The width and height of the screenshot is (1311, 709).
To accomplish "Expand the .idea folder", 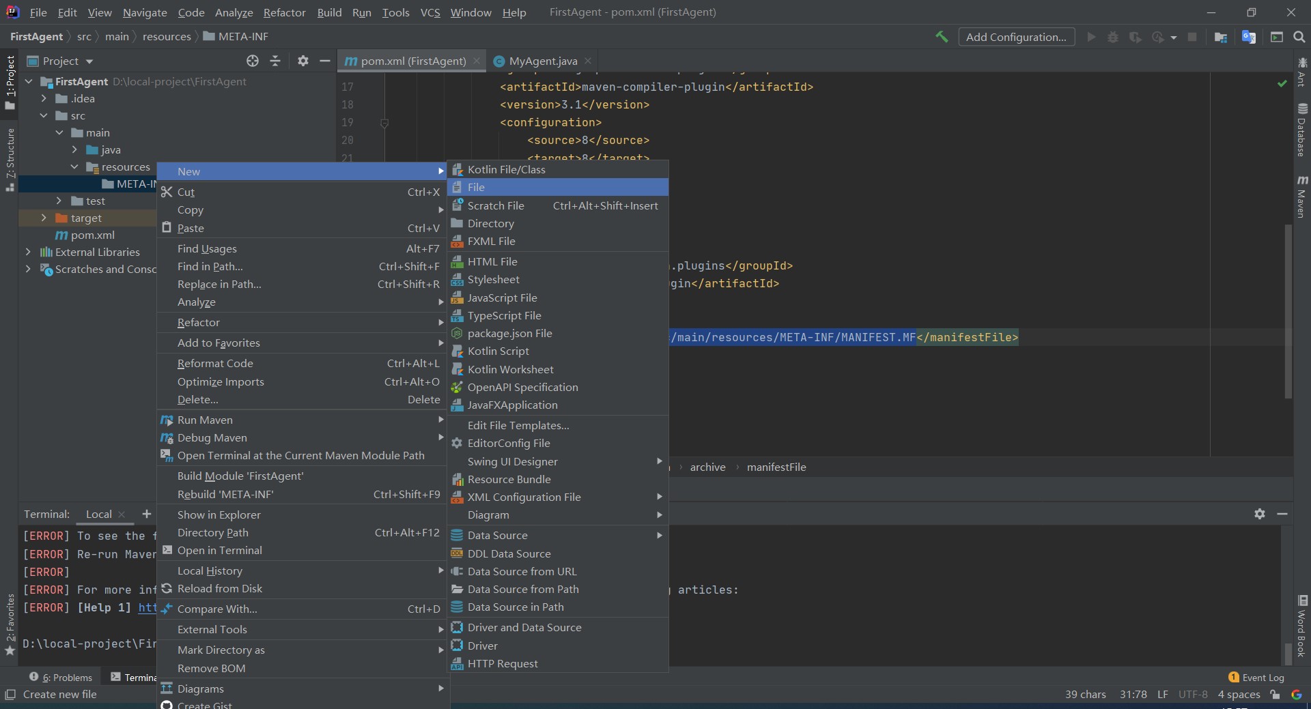I will (44, 98).
